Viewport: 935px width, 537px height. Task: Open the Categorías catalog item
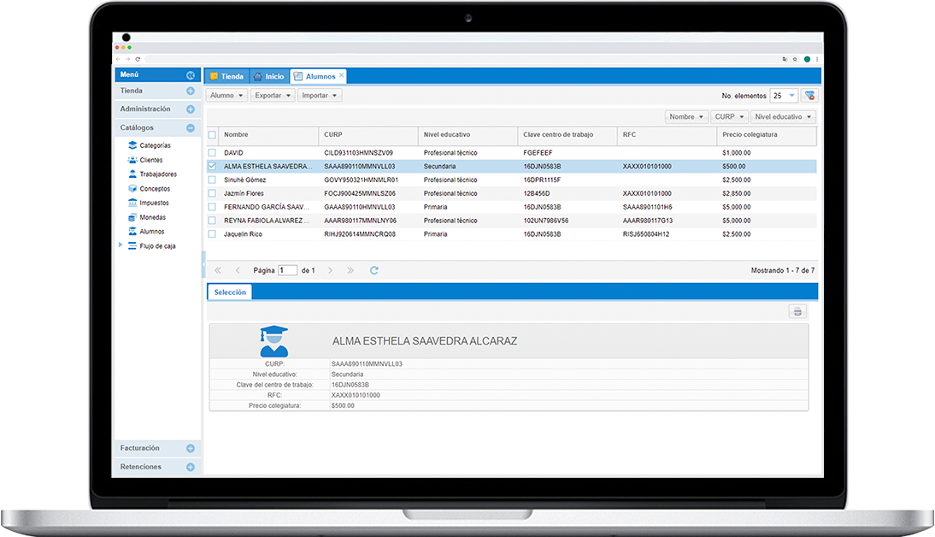pos(155,145)
